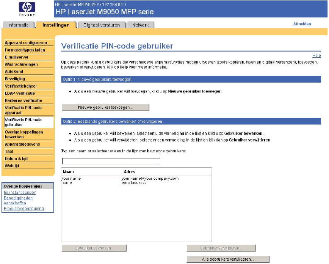This screenshot has width=329, height=264.
Task: Click the your.name@your.company.com address
Action: coord(150,178)
